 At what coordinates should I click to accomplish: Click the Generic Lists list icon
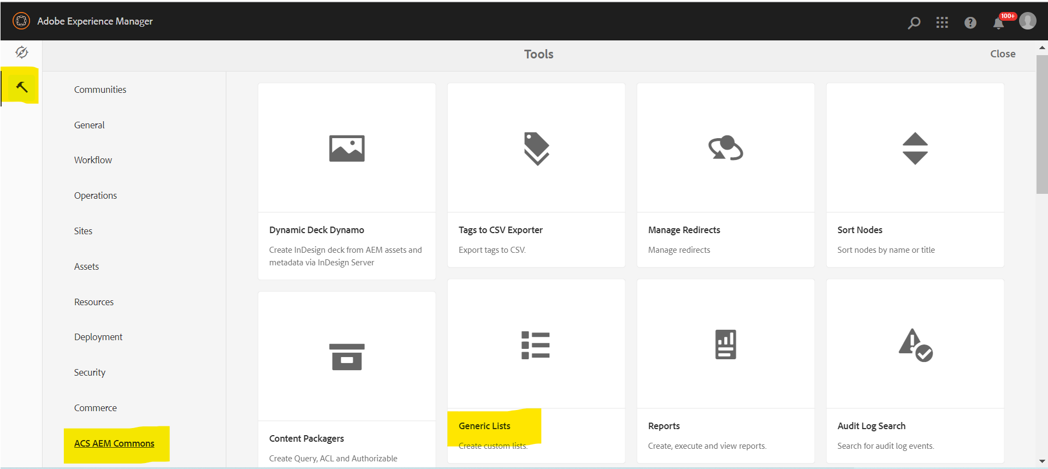536,345
